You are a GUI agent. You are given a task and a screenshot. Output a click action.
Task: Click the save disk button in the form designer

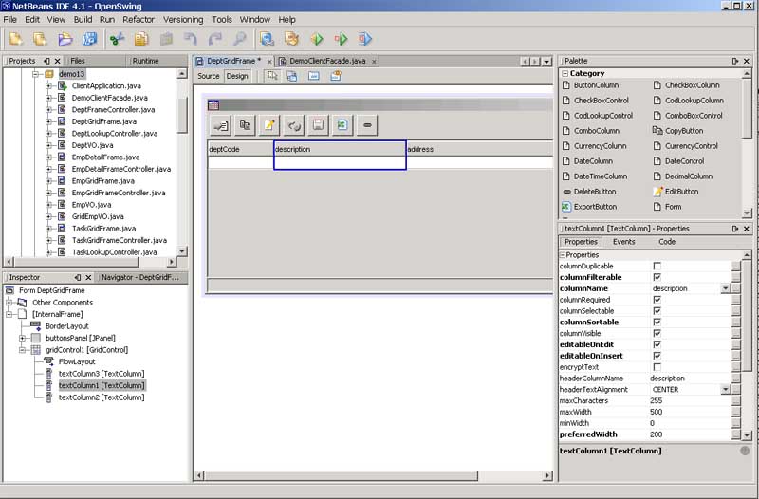[x=318, y=124]
